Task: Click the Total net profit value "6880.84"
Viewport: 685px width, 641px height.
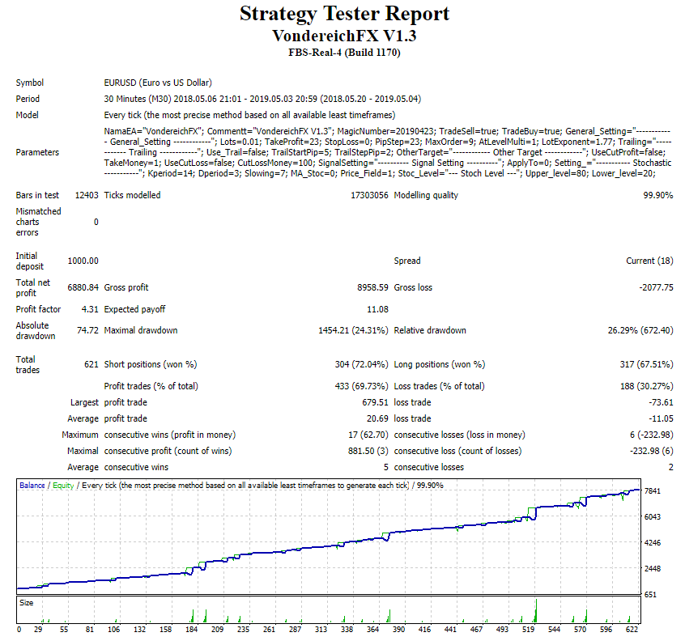Action: pyautogui.click(x=83, y=287)
